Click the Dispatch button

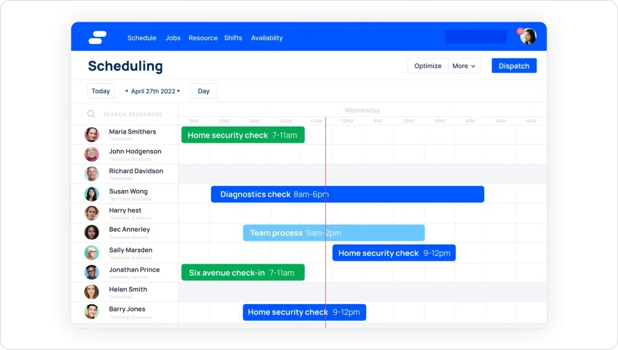514,66
